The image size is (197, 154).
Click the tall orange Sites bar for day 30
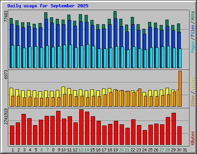point(180,89)
